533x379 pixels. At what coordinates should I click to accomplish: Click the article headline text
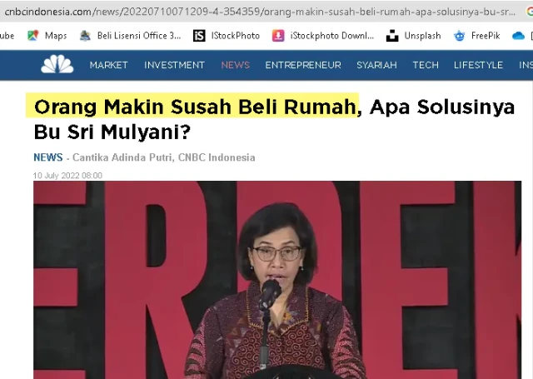pos(274,119)
